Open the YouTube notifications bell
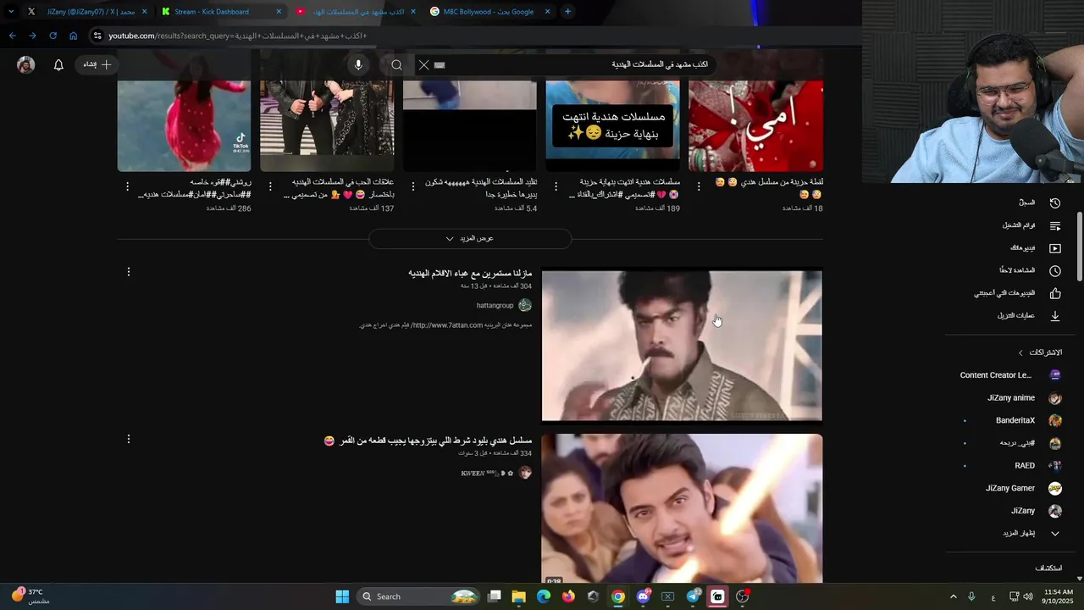The image size is (1084, 610). [x=58, y=65]
